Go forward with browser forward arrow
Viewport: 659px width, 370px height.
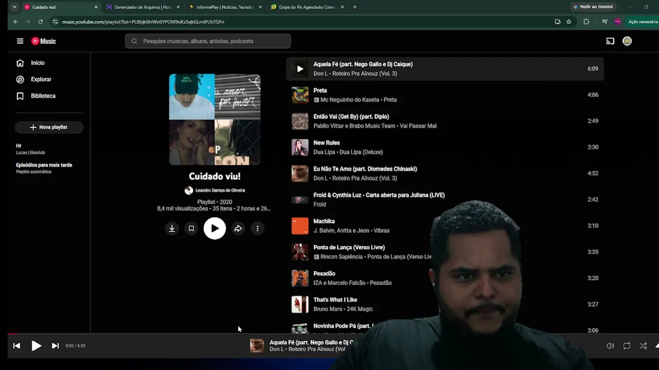(28, 22)
